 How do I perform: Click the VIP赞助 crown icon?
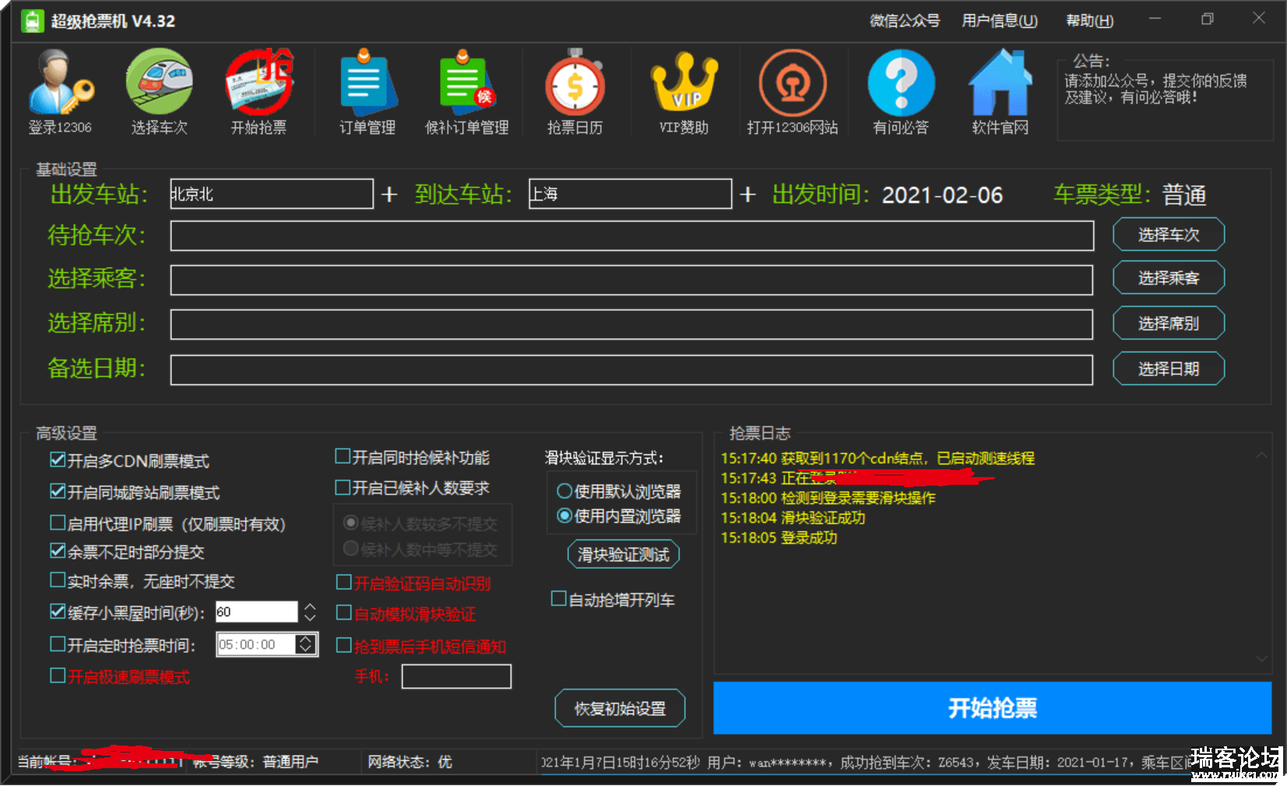pyautogui.click(x=684, y=92)
